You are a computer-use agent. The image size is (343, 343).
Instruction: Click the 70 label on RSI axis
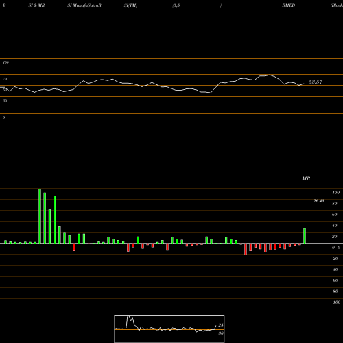(5, 79)
